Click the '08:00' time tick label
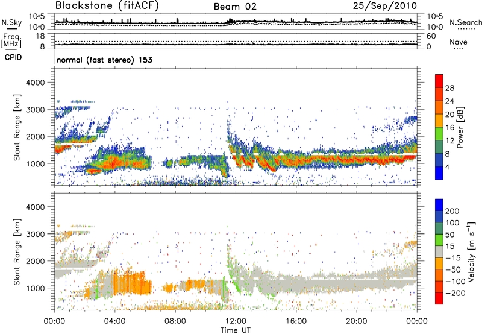Viewport: 482px width, 334px height. click(x=175, y=321)
